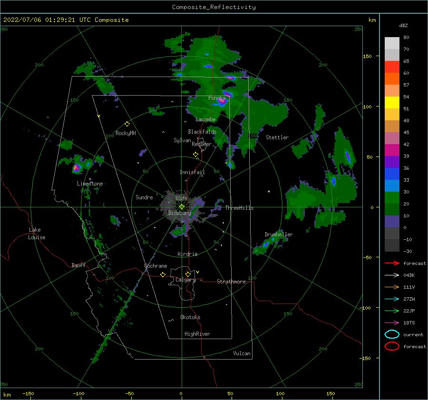The width and height of the screenshot is (428, 400).
Task: Click the Innisfail city label
Action: pos(192,172)
